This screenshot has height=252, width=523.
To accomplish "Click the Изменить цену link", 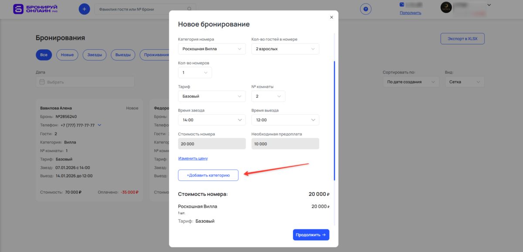I will [x=193, y=158].
